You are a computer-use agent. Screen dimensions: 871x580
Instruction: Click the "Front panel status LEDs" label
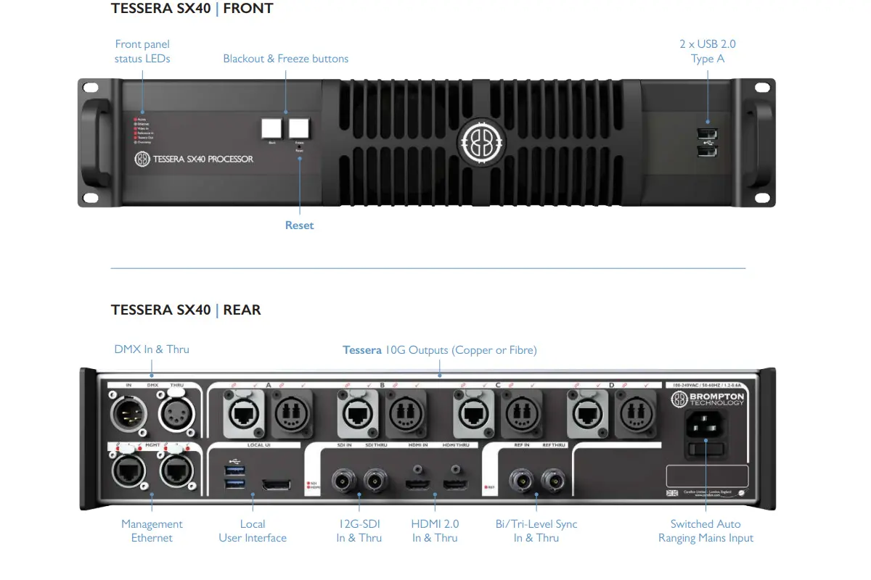tap(142, 51)
